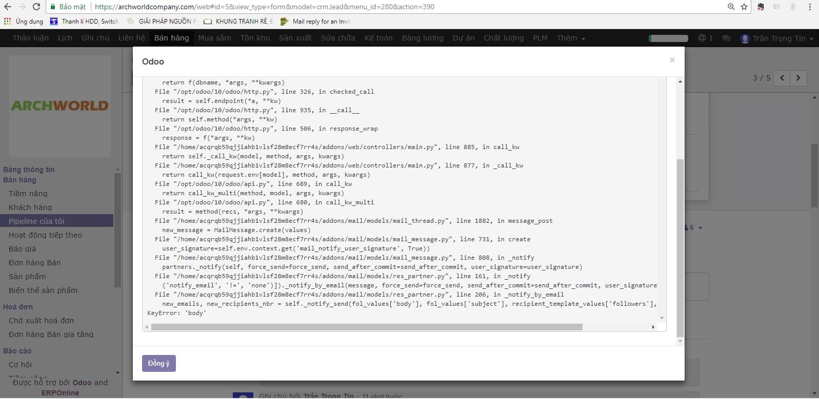
Task: Open KHUNG TRANH RẺ bookmark
Action: click(238, 21)
